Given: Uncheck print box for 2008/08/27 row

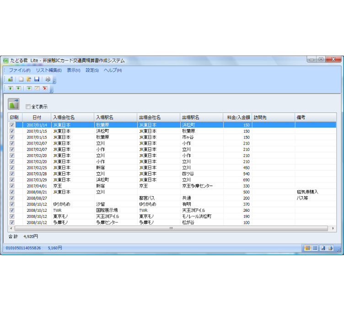Looking at the screenshot, I should tap(12, 198).
